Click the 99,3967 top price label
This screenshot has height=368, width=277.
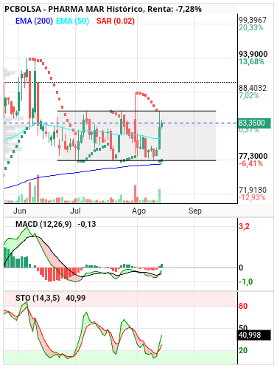[253, 20]
